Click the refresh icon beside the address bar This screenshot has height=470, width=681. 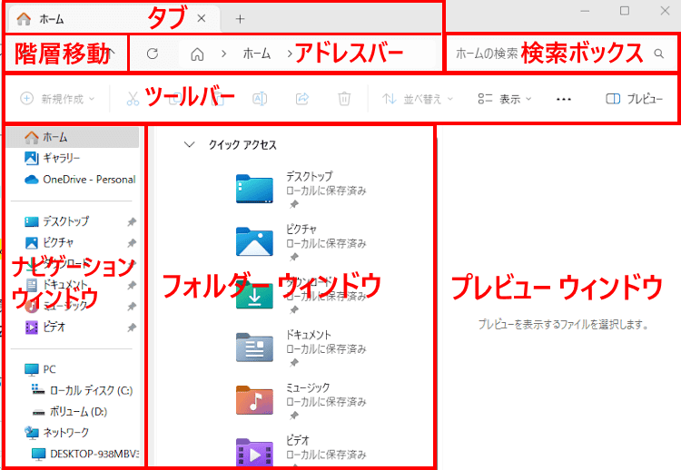click(153, 54)
